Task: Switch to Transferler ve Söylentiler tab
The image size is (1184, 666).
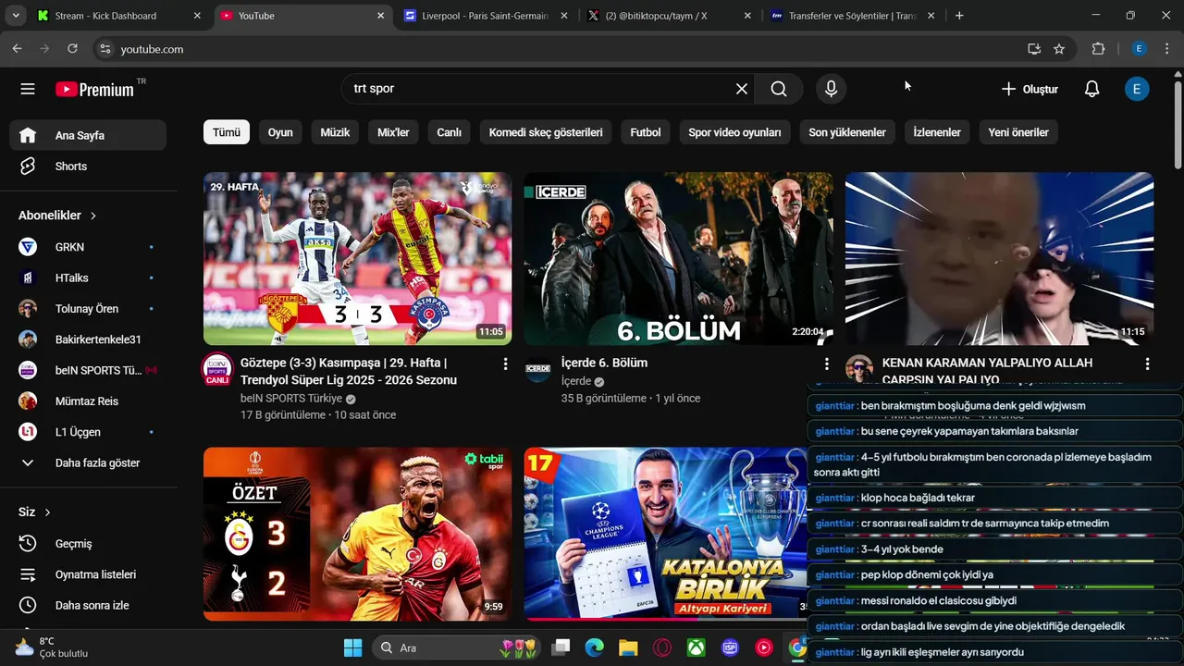Action: 853,16
